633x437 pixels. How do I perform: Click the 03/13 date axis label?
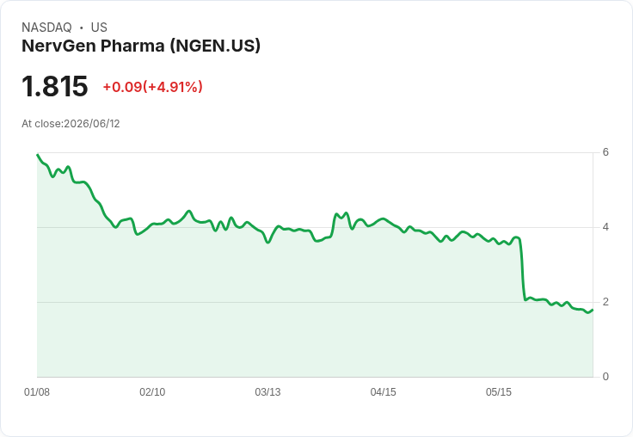click(x=267, y=392)
